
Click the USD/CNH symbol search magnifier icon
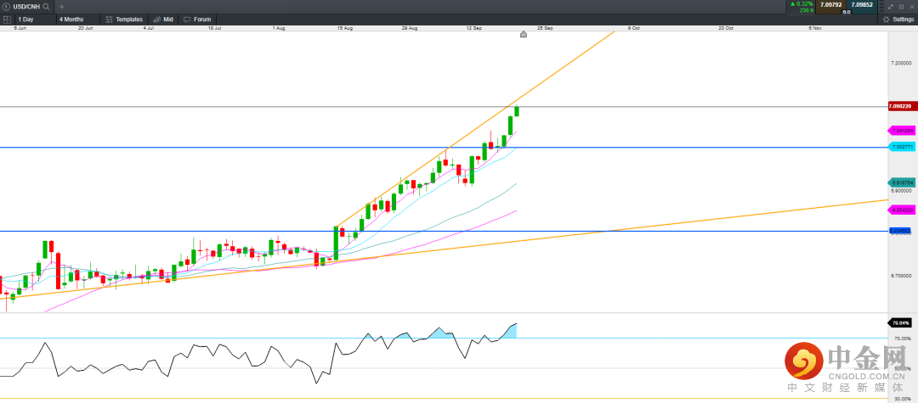coord(46,6)
